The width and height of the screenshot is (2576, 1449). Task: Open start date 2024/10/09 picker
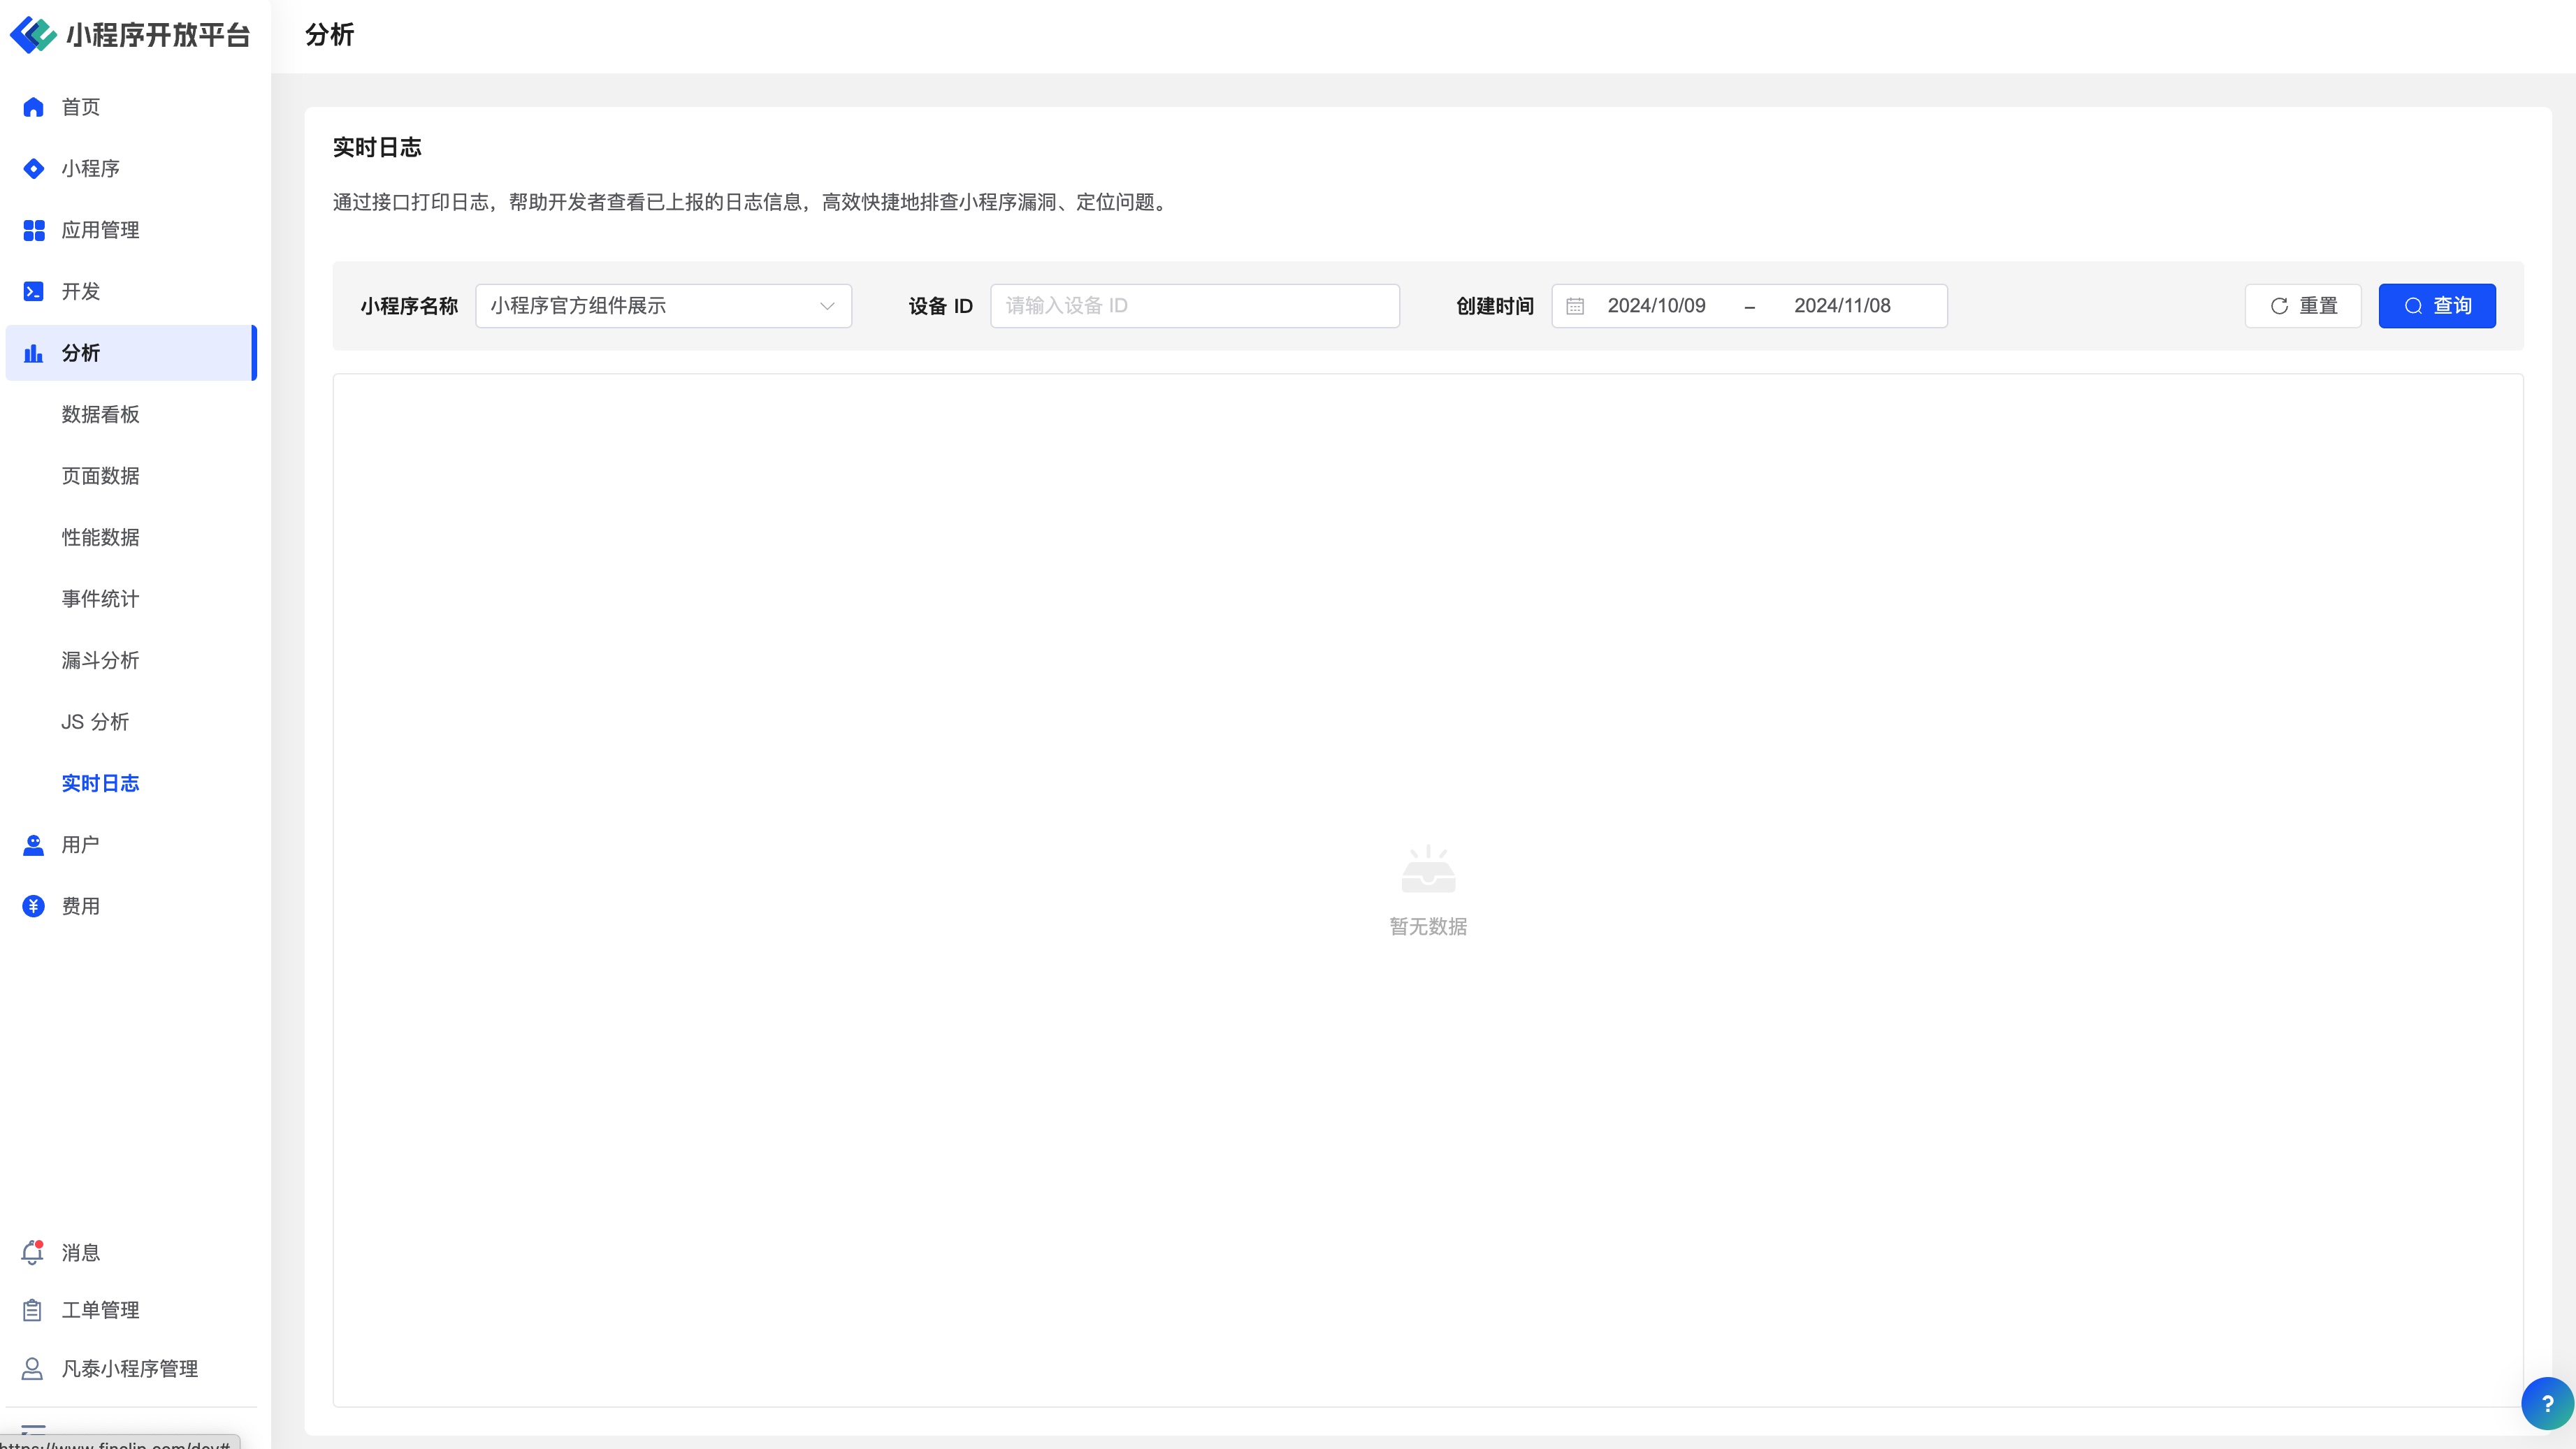(1656, 306)
